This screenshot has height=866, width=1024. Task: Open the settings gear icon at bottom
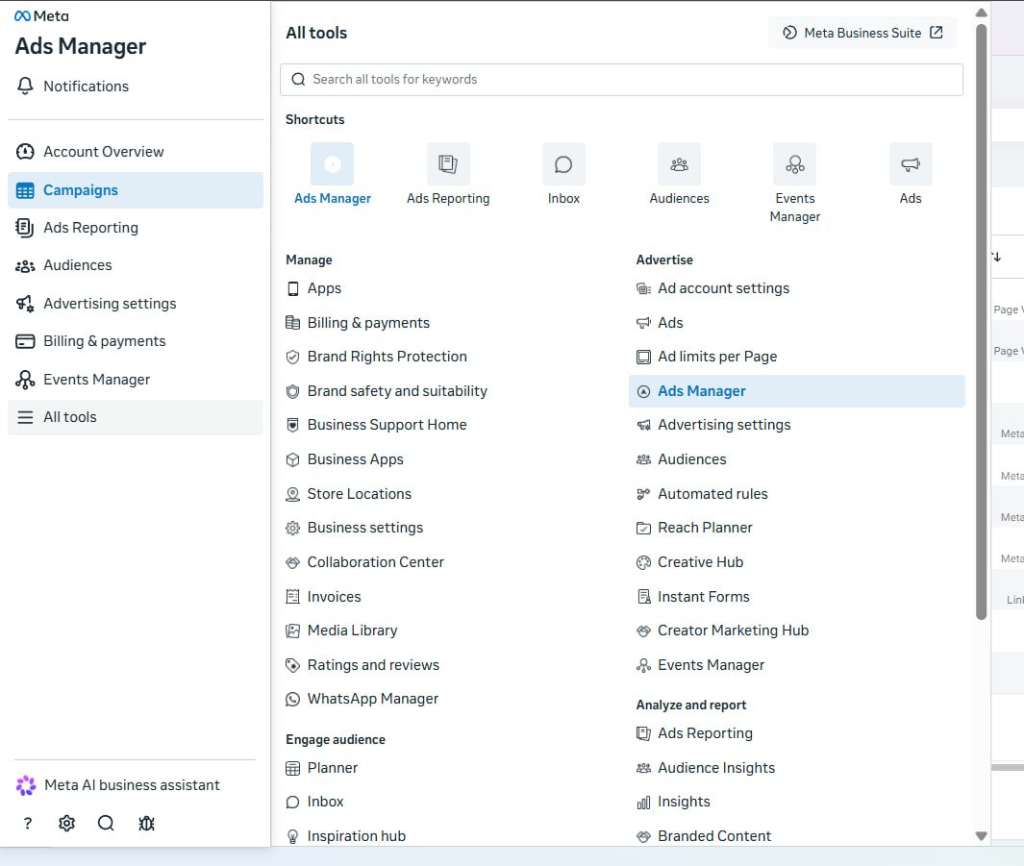(x=66, y=824)
